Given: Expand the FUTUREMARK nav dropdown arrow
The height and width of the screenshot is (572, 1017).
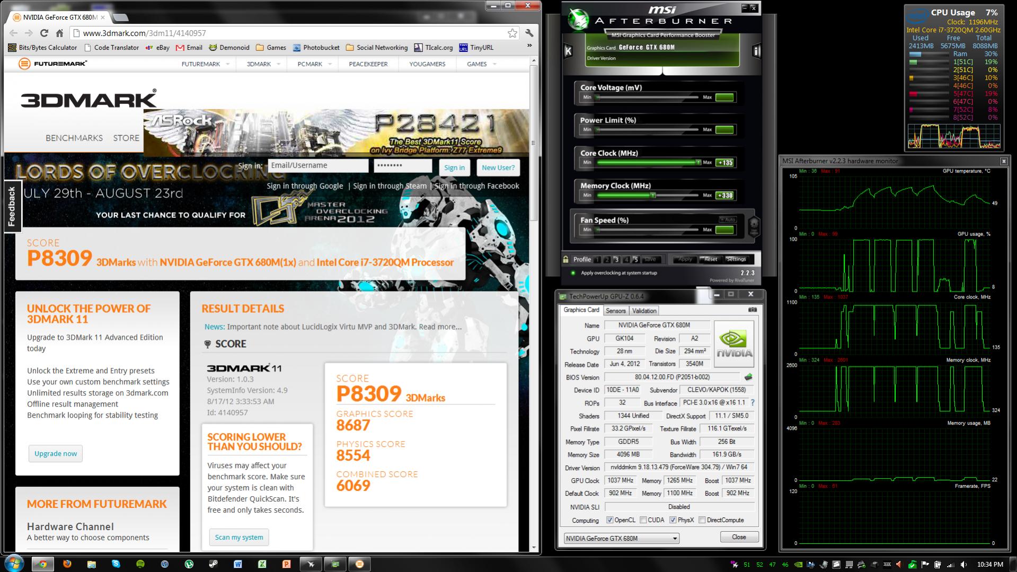Looking at the screenshot, I should tap(227, 64).
